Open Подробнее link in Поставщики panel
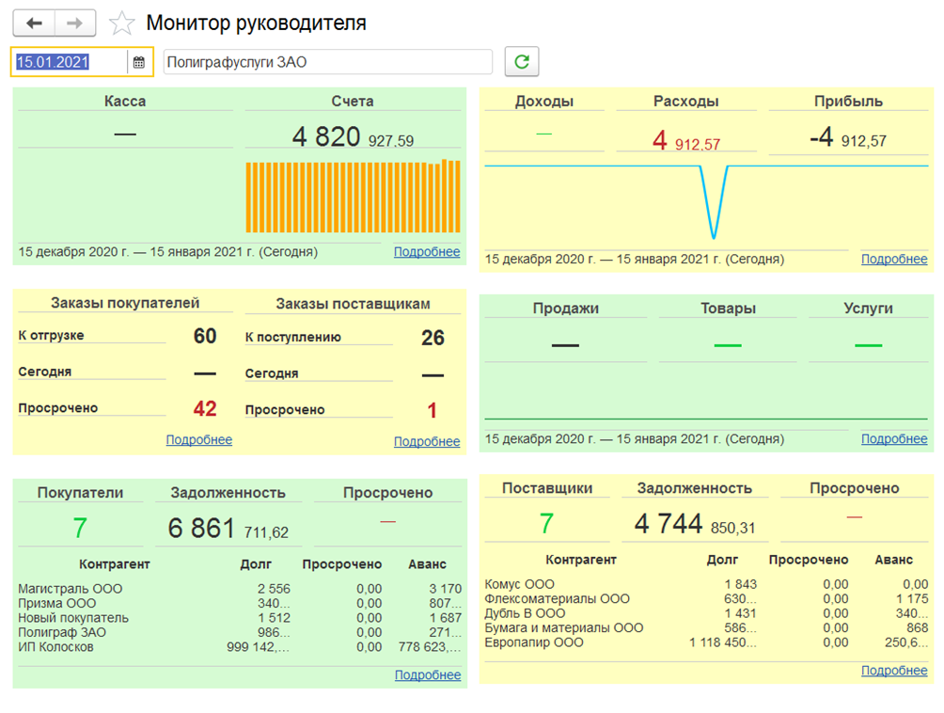The width and height of the screenshot is (944, 713). point(894,671)
